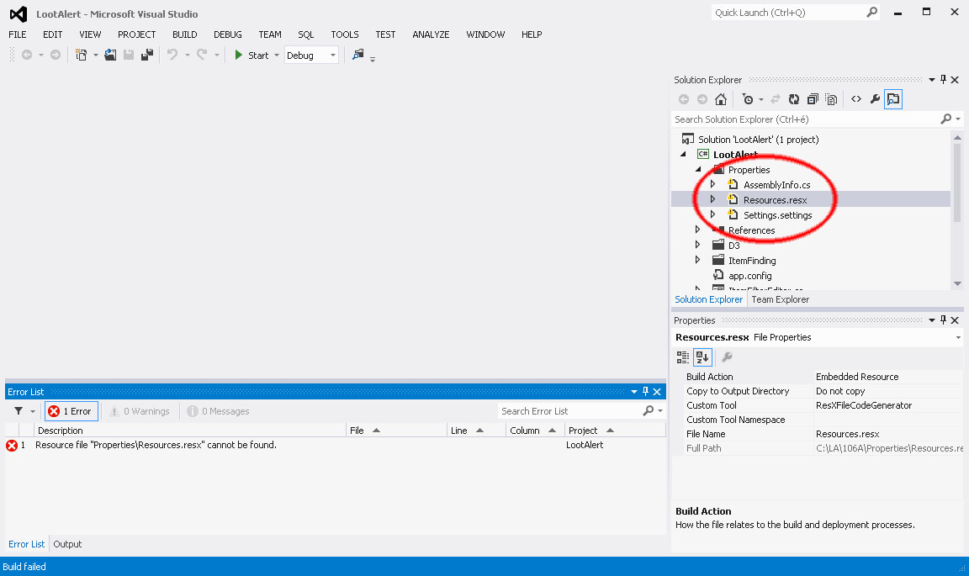The width and height of the screenshot is (969, 576).
Task: Switch to the Output tab
Action: click(67, 544)
